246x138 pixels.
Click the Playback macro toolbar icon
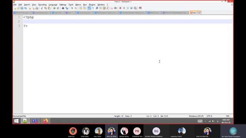(x=128, y=8)
